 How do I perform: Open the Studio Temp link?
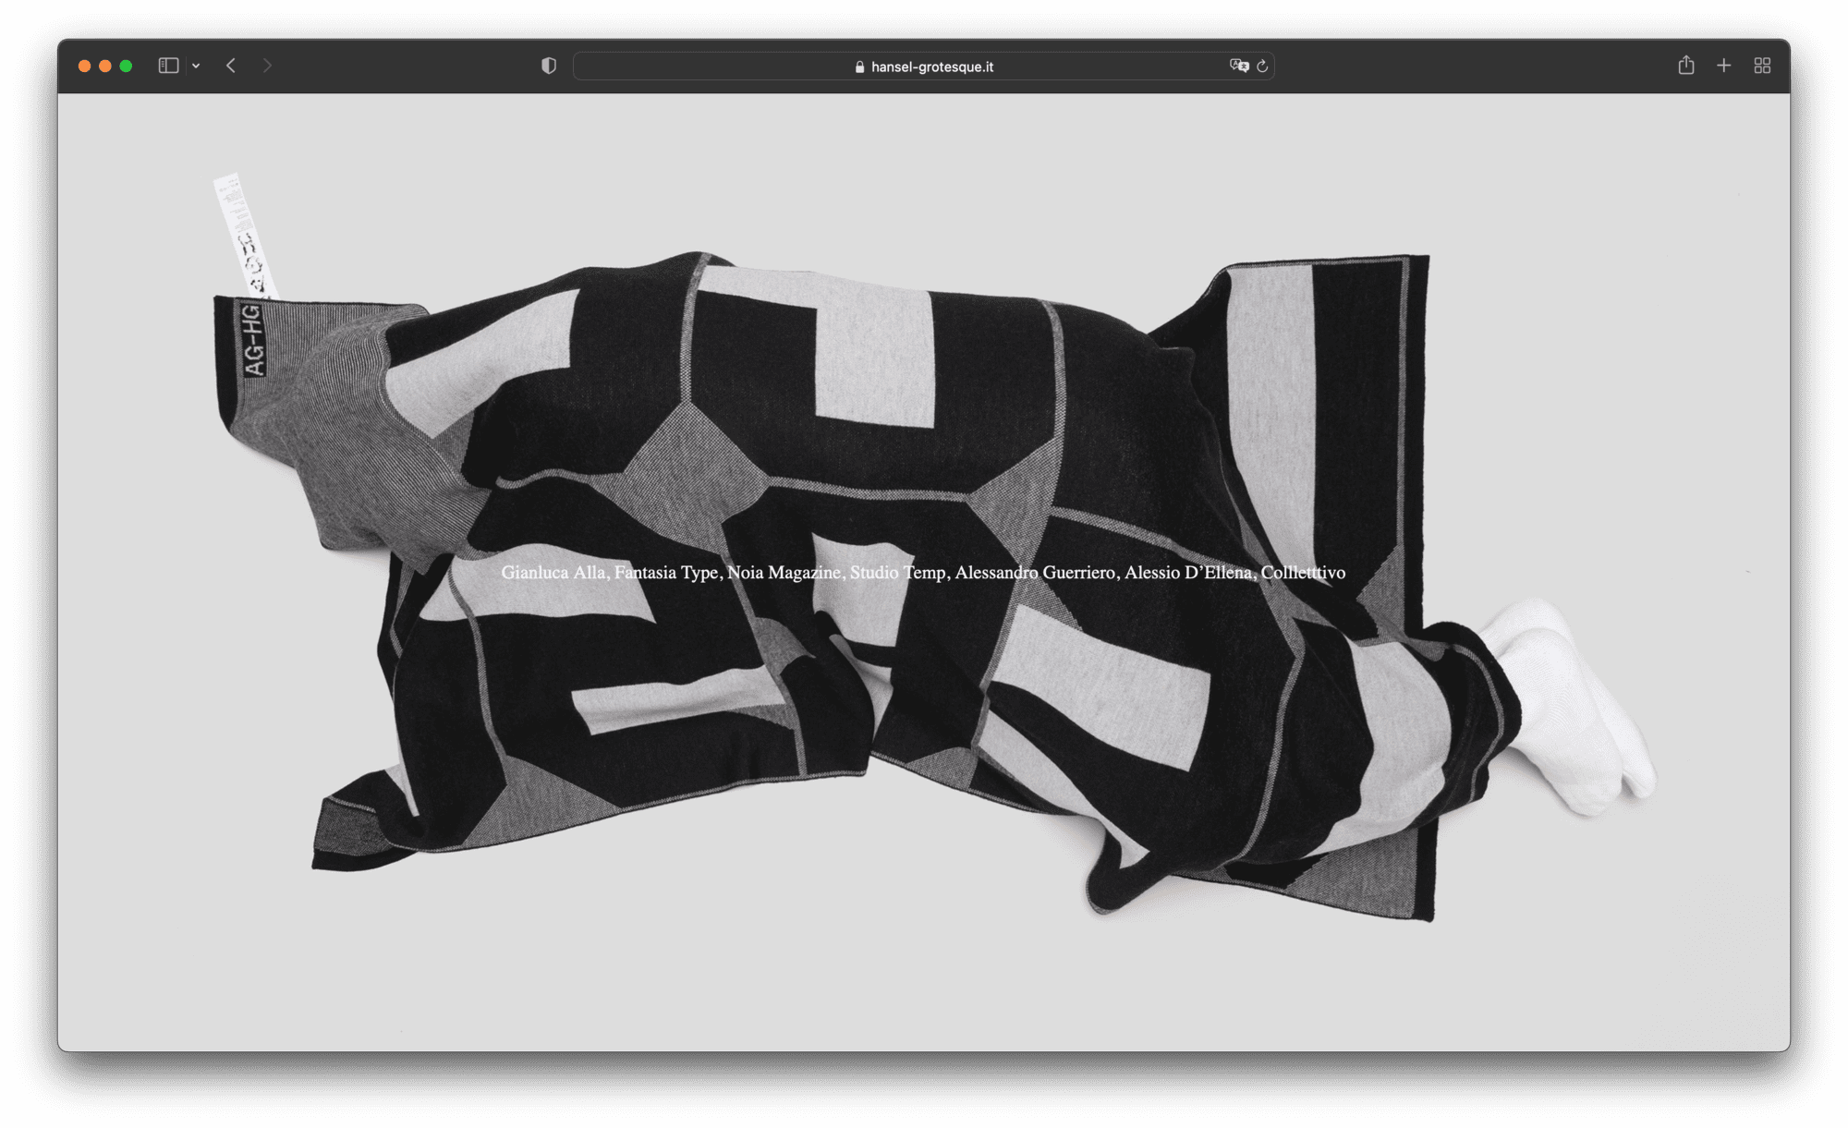tap(897, 573)
